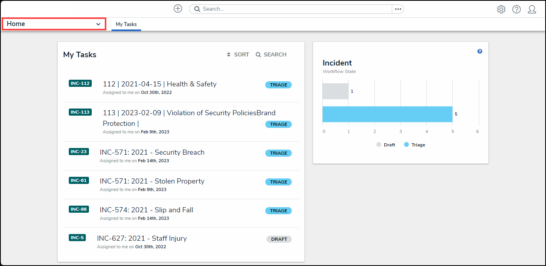Open the Staff Injury draft task
546x266 pixels.
click(142, 238)
